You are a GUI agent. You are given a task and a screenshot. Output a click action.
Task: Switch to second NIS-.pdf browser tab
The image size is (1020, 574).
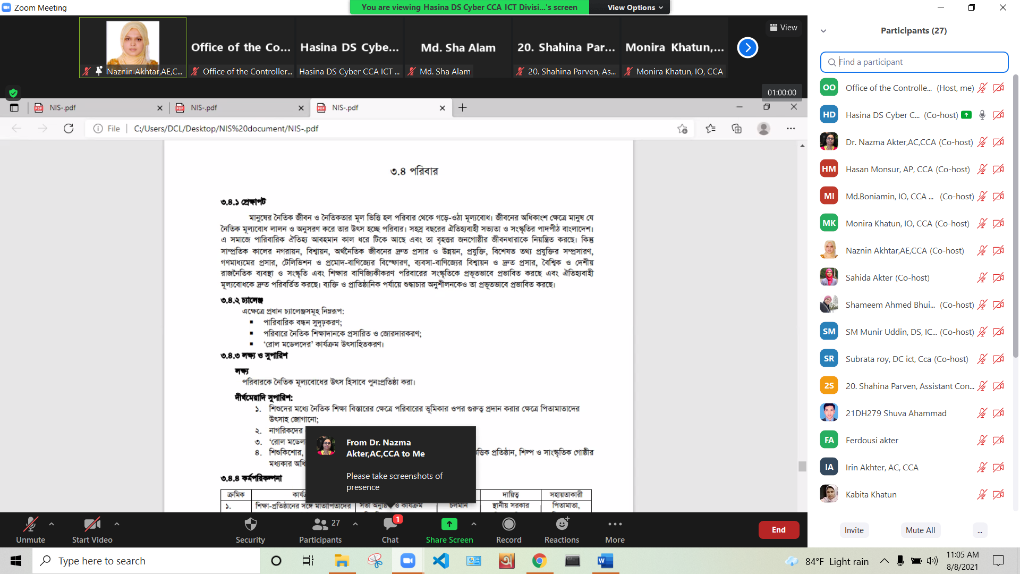click(x=239, y=108)
